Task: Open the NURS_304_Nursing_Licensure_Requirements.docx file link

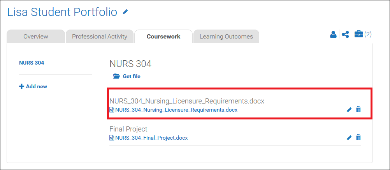Action: (176, 110)
